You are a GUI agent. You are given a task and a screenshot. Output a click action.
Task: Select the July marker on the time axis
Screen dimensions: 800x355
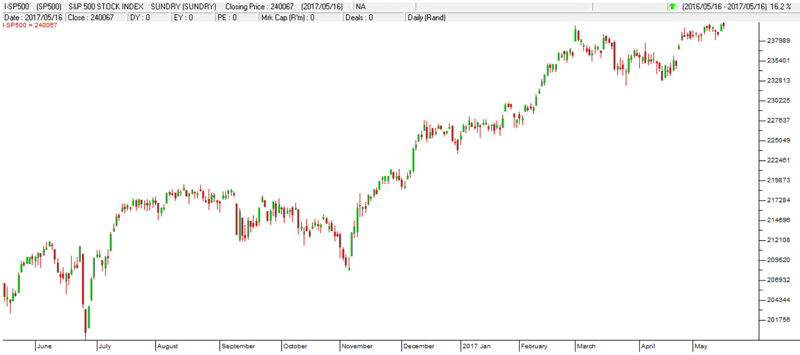(x=104, y=346)
